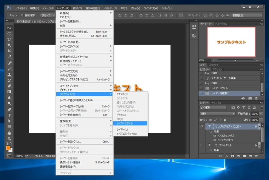This screenshot has width=269, height=180.
Task: Show the サンプルテキスト layer visibility box
Action: tap(202, 145)
